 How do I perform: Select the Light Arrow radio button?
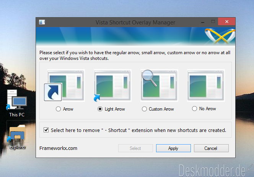point(100,109)
